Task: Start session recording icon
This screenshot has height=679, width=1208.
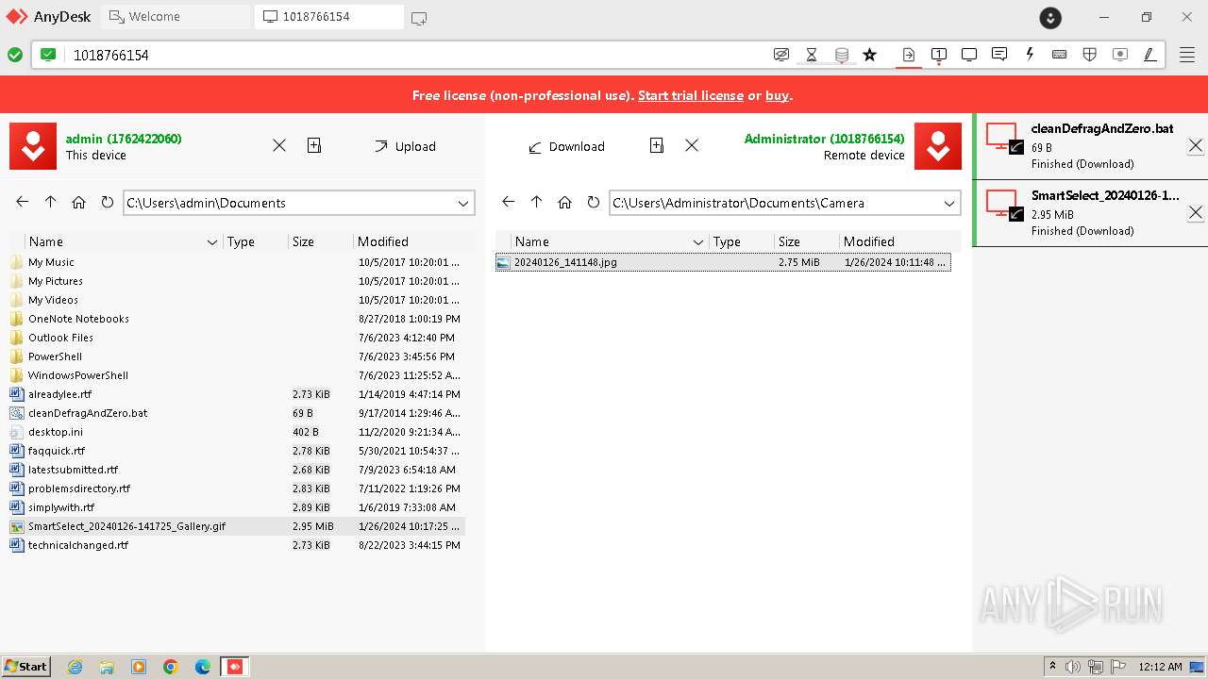Action: click(x=1120, y=55)
